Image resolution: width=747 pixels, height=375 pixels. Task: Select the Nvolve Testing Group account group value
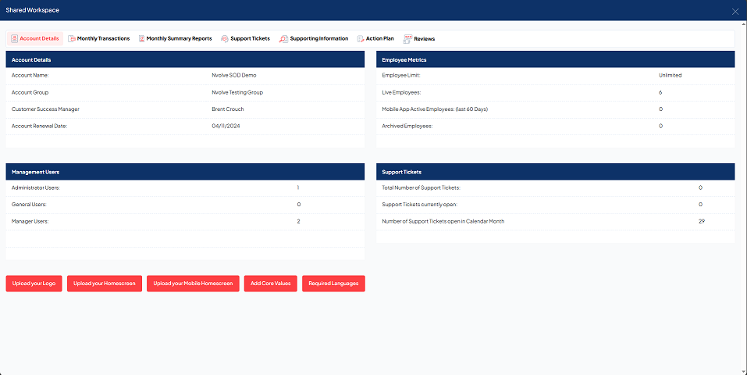237,92
